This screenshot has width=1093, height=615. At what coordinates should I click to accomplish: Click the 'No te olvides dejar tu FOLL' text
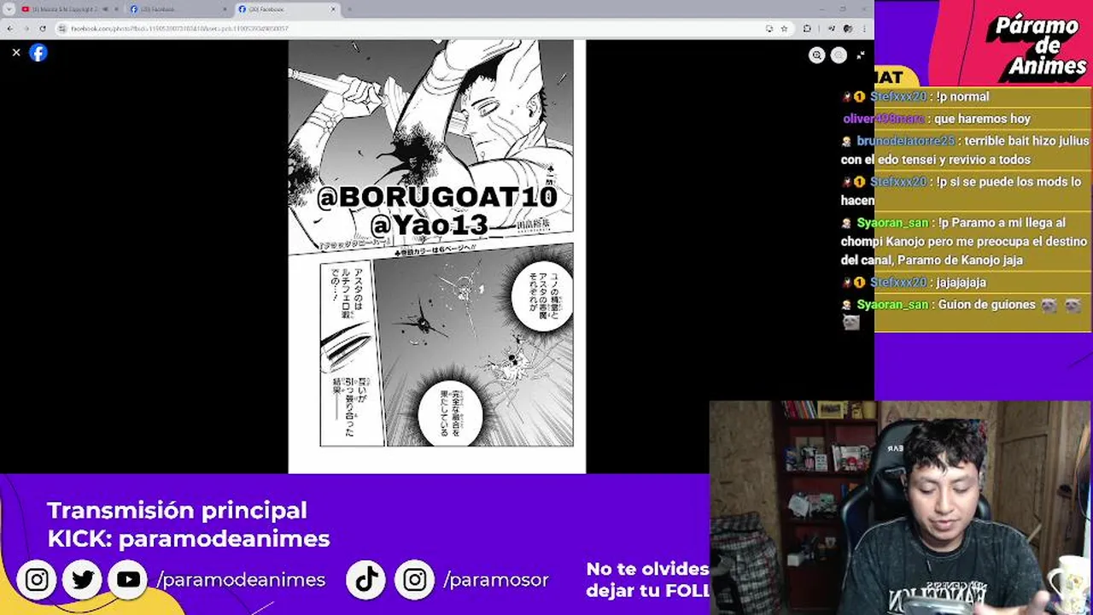[647, 579]
